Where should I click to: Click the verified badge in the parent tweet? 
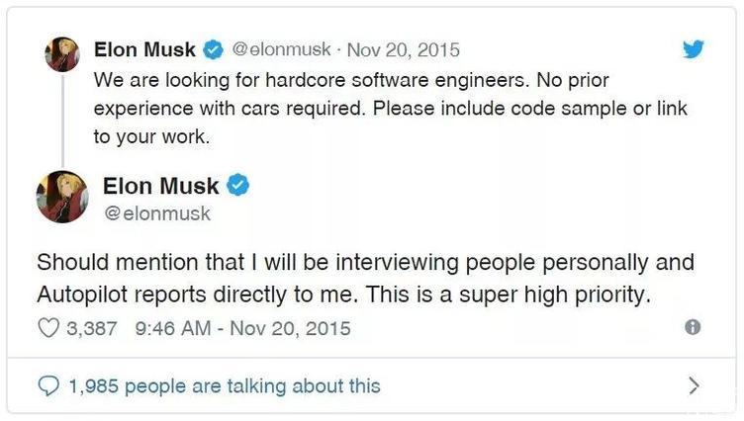coord(213,49)
